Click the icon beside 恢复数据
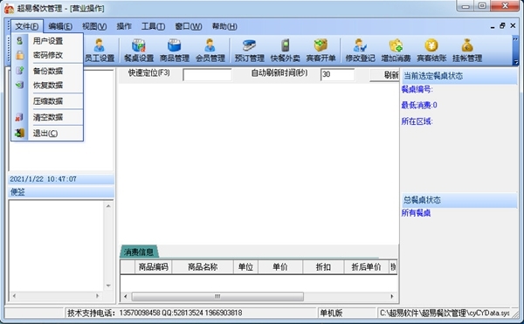524x324 pixels. coord(20,85)
